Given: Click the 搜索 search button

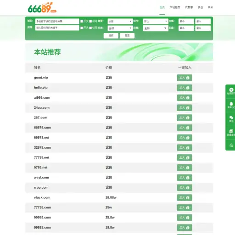Looking at the screenshot, I should (x=111, y=36).
